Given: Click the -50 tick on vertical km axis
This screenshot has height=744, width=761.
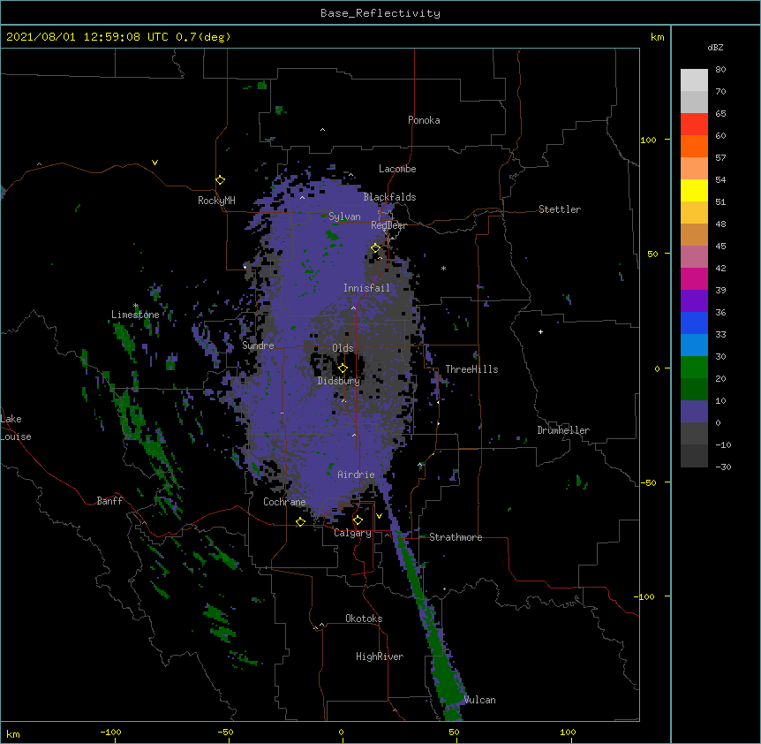Looking at the screenshot, I should pos(648,482).
